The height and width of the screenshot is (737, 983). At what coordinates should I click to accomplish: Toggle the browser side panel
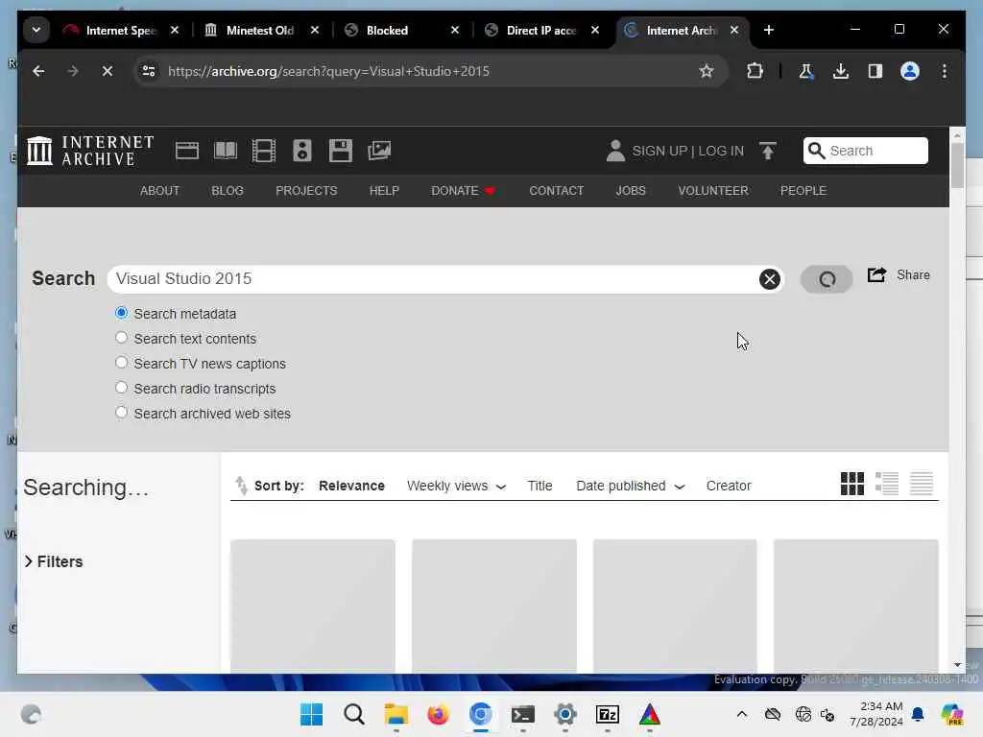[x=875, y=71]
